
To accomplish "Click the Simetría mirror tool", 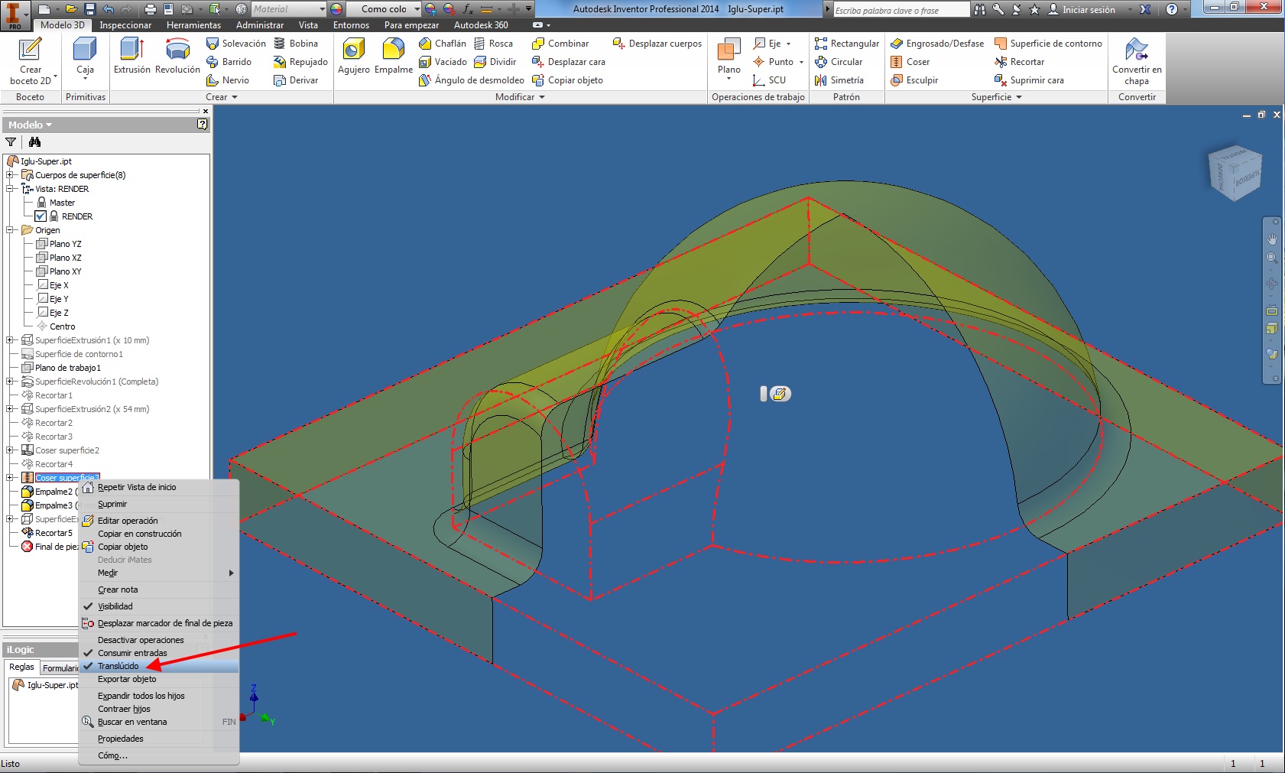I will (x=839, y=80).
